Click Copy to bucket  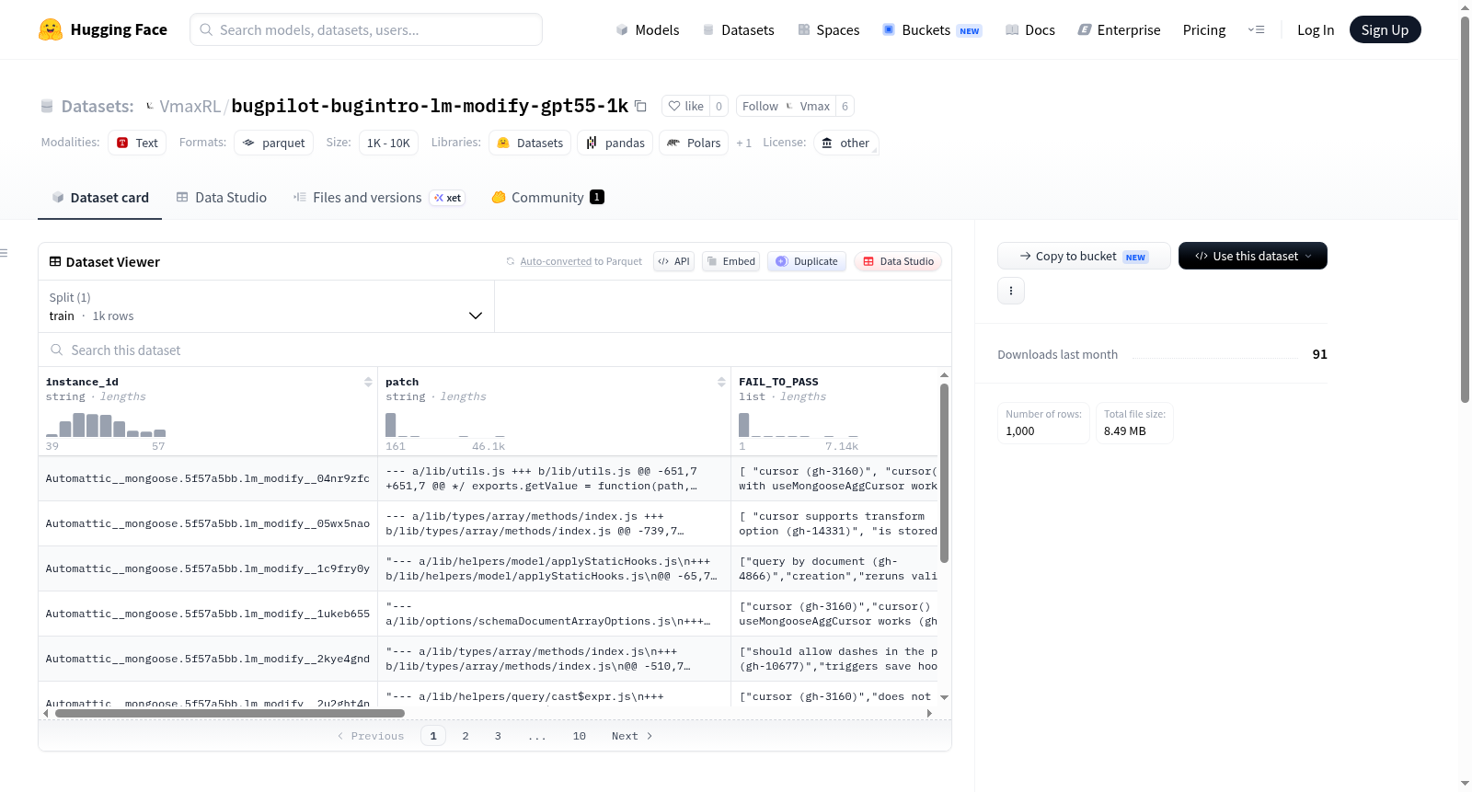tap(1084, 256)
